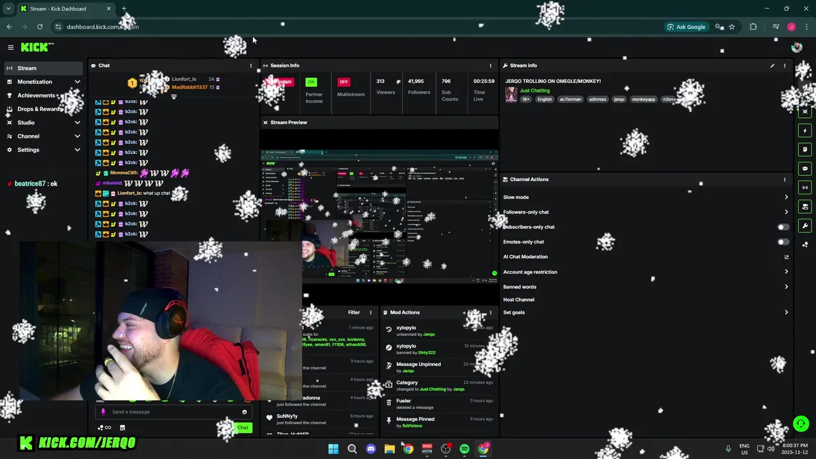
Task: Expand Account age restriction arrow
Action: point(786,272)
